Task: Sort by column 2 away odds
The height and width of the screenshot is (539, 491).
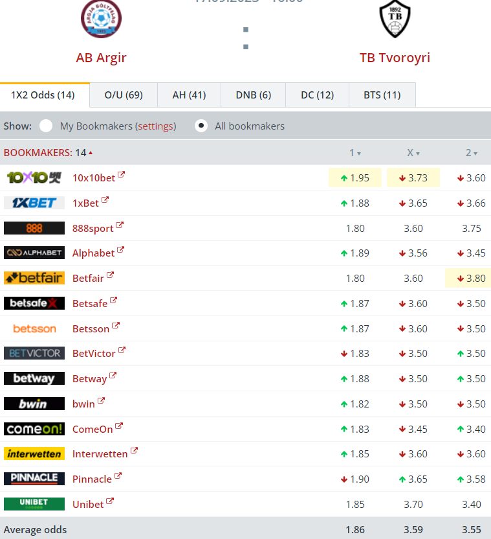Action: coord(472,153)
